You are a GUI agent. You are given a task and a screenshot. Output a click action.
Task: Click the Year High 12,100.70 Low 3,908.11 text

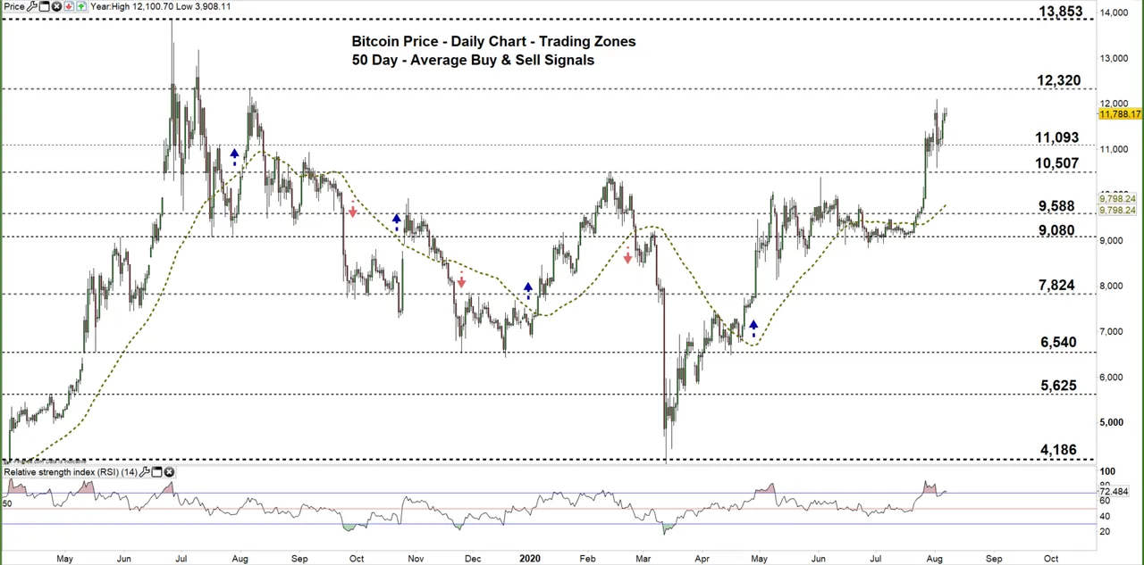click(x=160, y=6)
